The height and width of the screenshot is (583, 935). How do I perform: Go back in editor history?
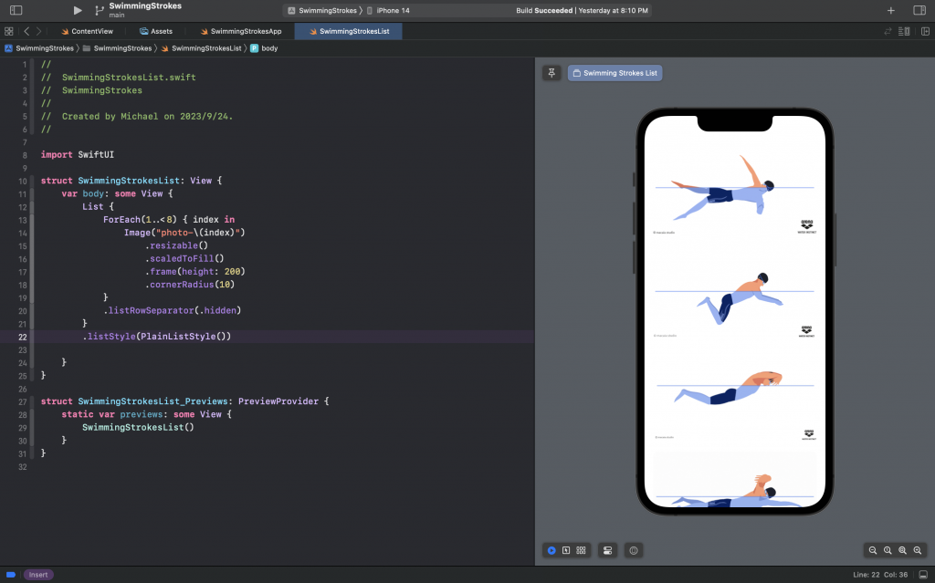[x=26, y=31]
